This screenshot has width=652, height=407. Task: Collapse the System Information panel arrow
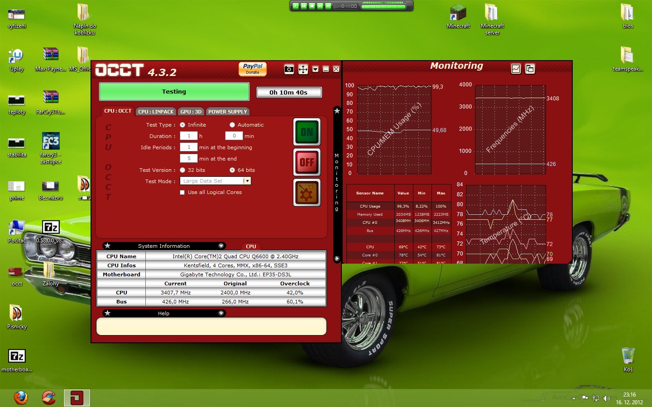coord(221,246)
